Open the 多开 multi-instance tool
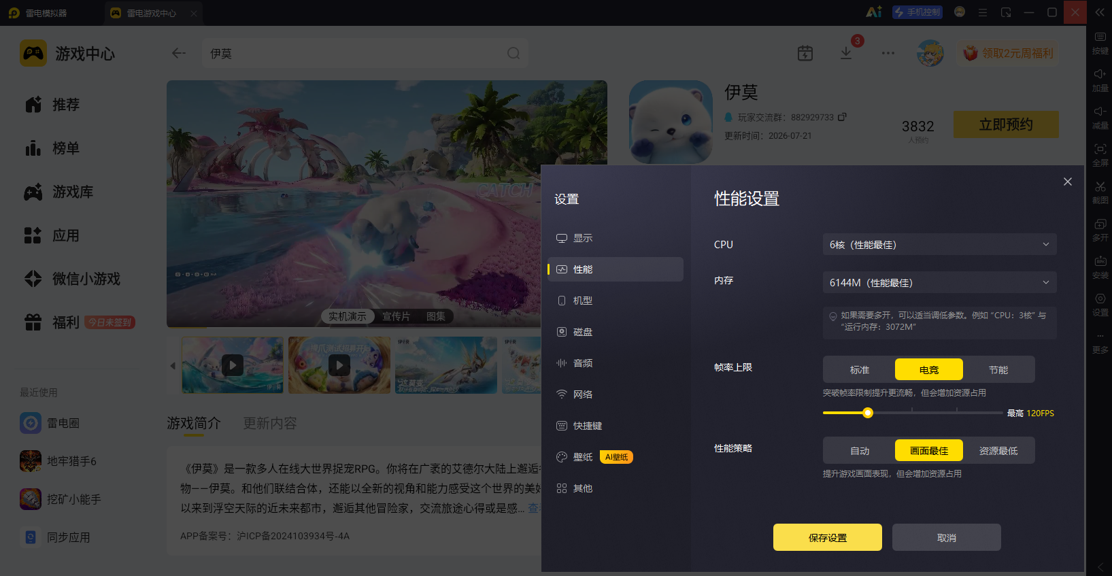Screen dimensions: 1112x576 coord(1100,229)
